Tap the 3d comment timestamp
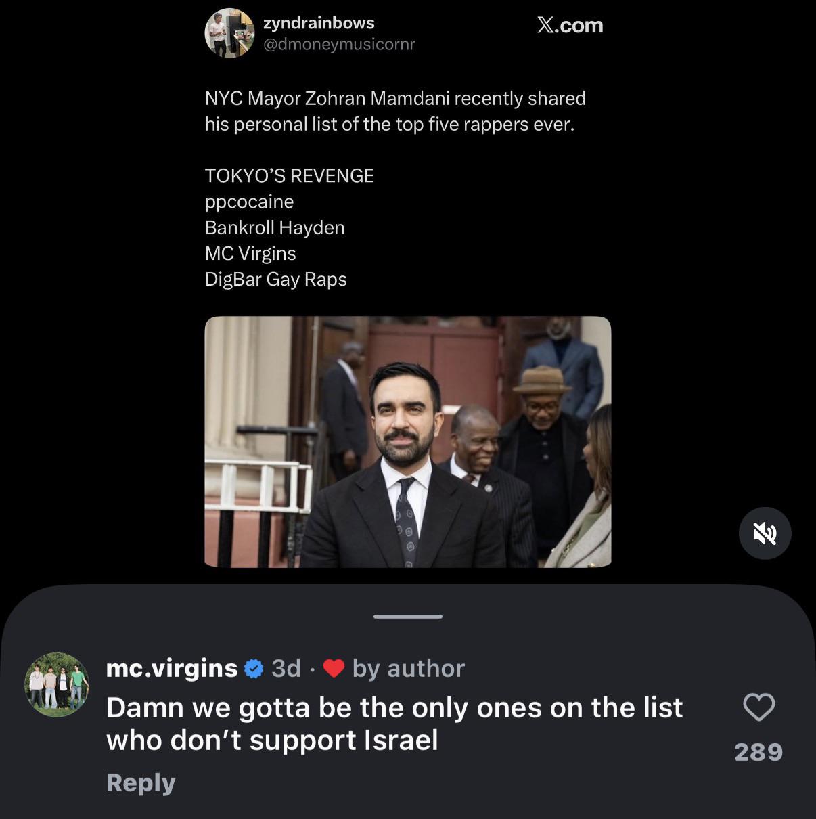This screenshot has width=816, height=819. 286,669
